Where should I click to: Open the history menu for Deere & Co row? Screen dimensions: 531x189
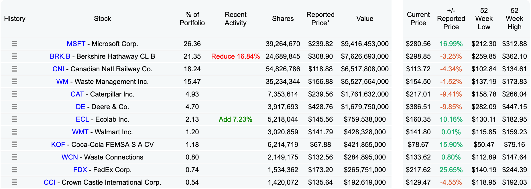coord(15,107)
